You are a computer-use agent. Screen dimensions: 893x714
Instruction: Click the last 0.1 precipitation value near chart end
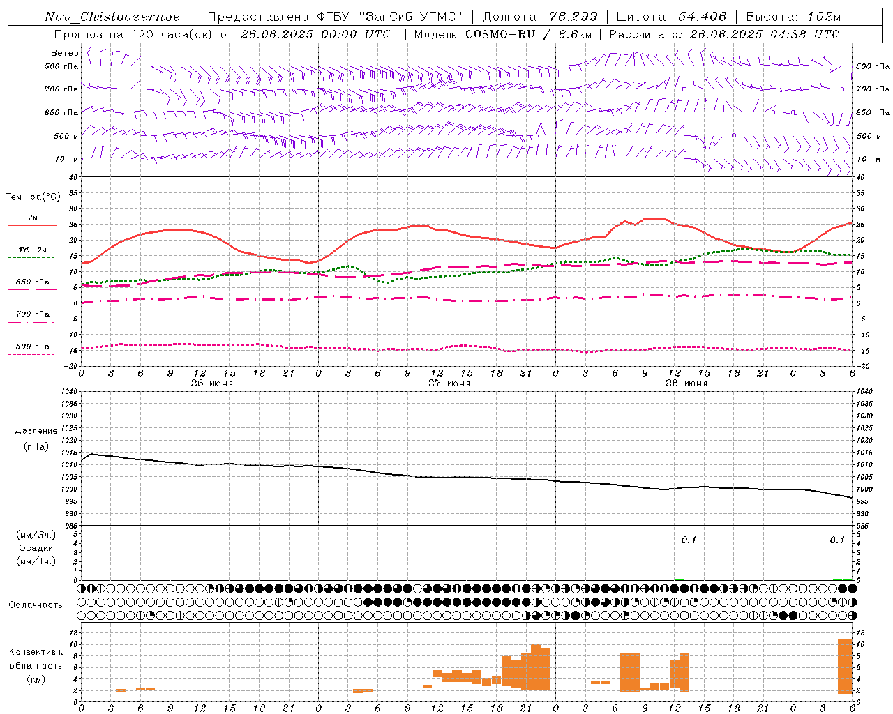click(x=836, y=540)
